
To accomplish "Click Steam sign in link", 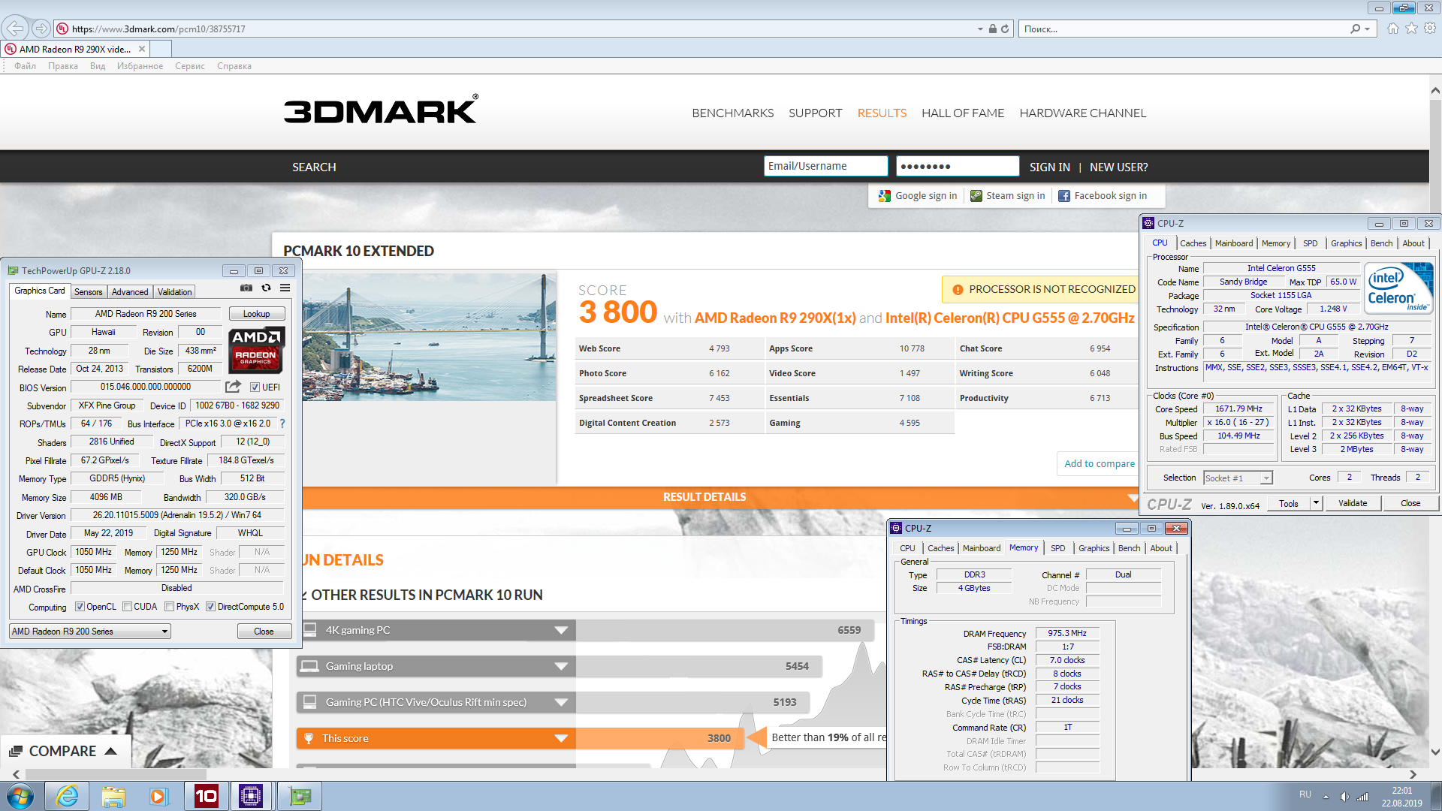I will (1007, 196).
